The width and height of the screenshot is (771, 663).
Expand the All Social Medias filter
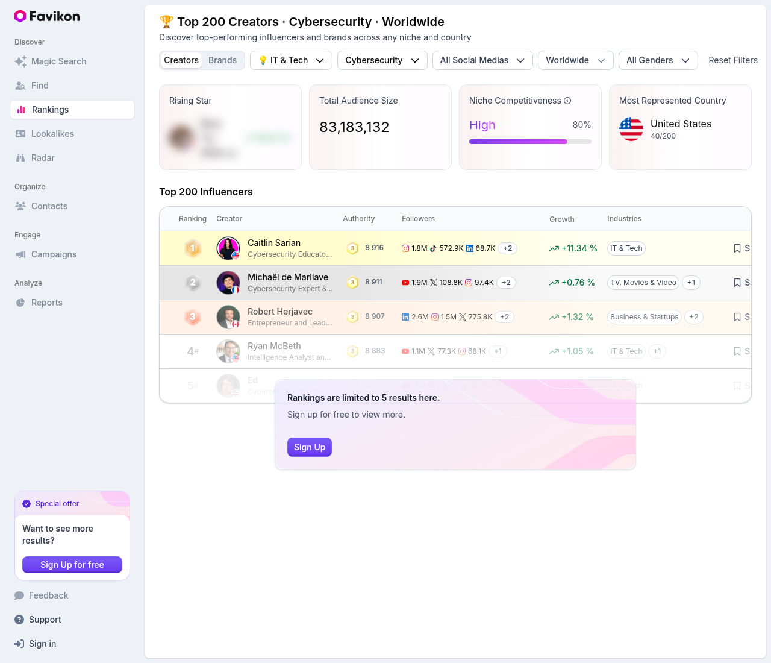(482, 60)
